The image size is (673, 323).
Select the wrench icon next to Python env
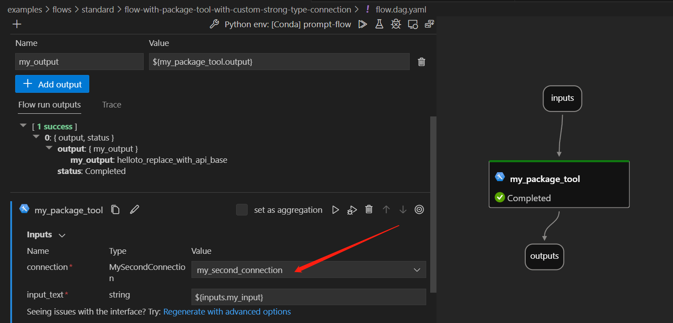pyautogui.click(x=214, y=24)
